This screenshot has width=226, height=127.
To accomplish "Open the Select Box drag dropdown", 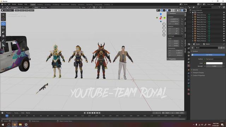I will (x=45, y=7).
